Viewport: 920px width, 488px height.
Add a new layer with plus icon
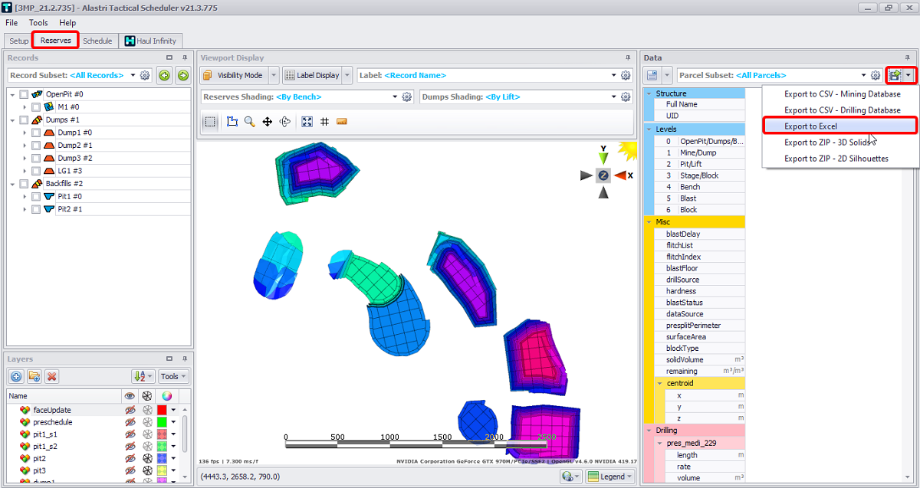16,376
